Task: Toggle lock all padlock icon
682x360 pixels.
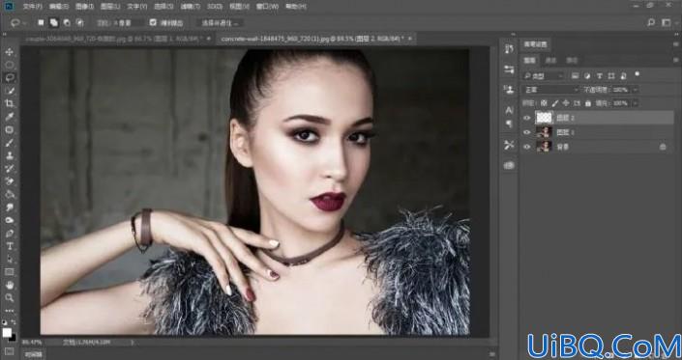Action: 588,103
